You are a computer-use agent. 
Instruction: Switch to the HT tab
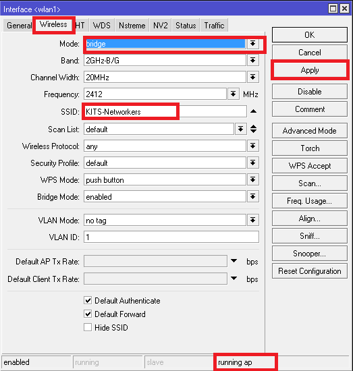(x=80, y=25)
